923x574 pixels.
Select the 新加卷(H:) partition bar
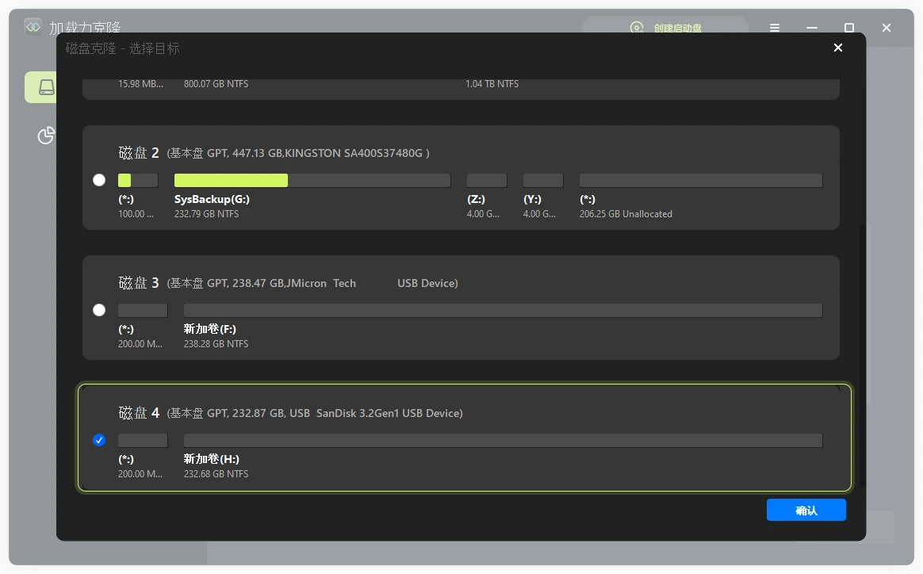coord(503,440)
